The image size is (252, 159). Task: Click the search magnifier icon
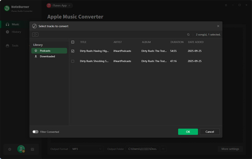coord(188,35)
